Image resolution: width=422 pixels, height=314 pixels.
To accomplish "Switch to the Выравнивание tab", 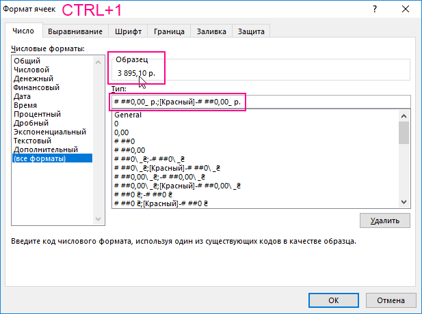I will tap(76, 31).
